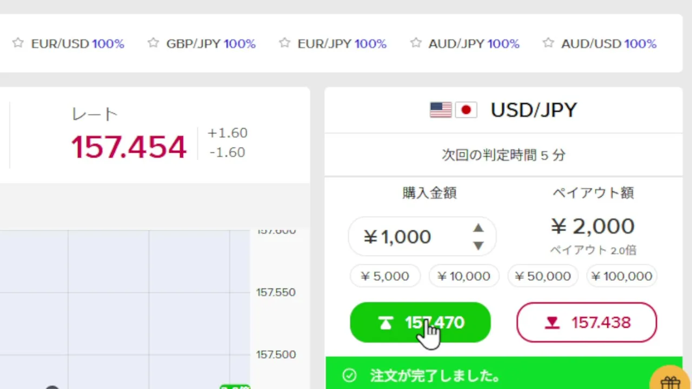
Task: Choose the ¥50,000 preset amount
Action: point(543,276)
